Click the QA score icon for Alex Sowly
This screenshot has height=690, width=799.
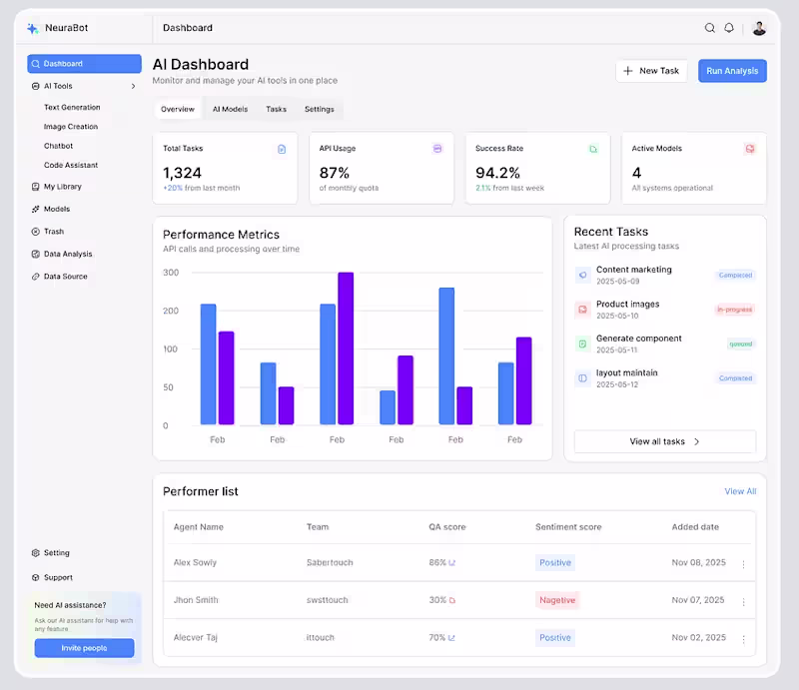coord(452,563)
